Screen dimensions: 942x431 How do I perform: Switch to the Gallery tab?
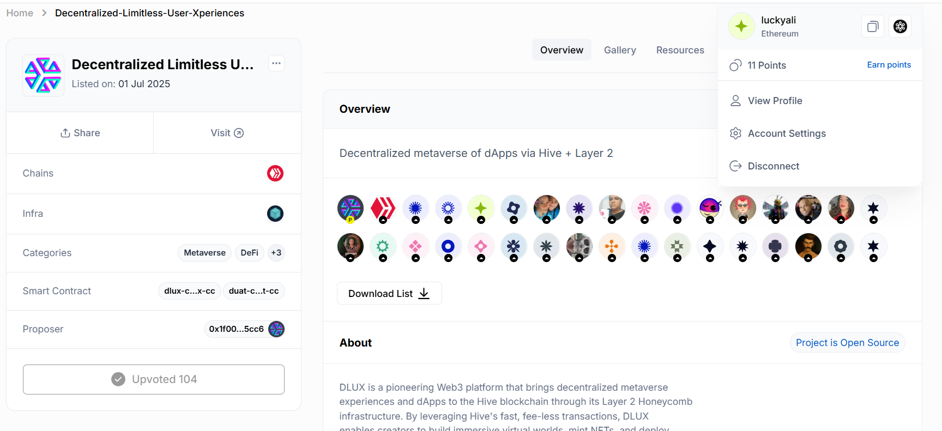pyautogui.click(x=620, y=50)
